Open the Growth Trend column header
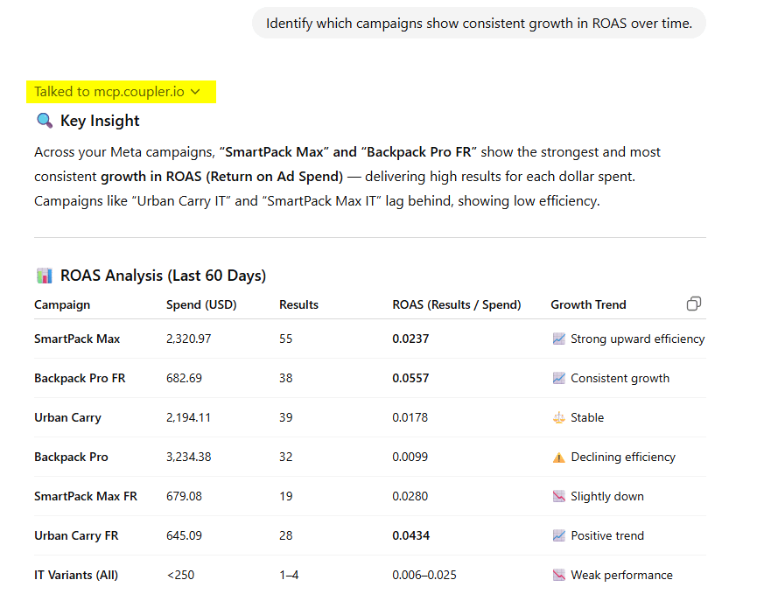757x601 pixels. (x=587, y=304)
